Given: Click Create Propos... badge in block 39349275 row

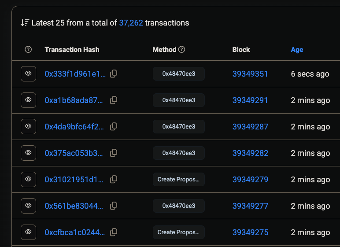Looking at the screenshot, I should click(179, 232).
